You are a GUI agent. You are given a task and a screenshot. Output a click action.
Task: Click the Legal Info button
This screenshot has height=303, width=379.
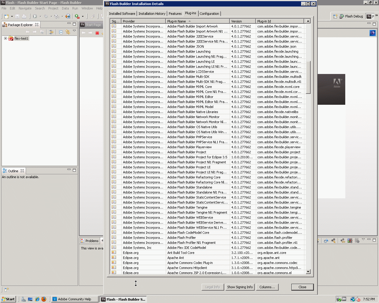(x=213, y=287)
